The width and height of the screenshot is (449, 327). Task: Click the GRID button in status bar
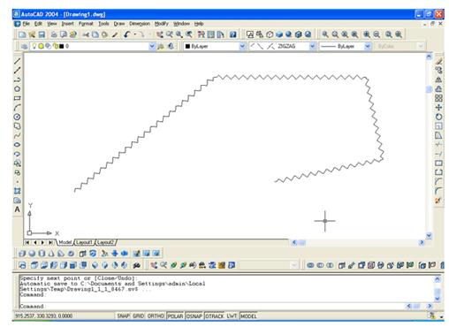click(x=138, y=316)
